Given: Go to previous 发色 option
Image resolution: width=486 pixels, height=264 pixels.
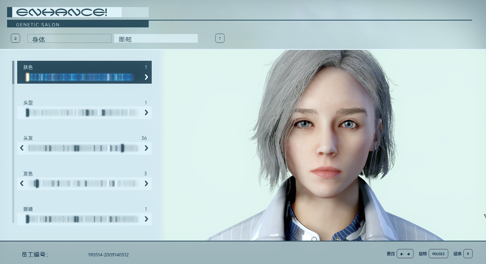Looking at the screenshot, I should coord(22,183).
